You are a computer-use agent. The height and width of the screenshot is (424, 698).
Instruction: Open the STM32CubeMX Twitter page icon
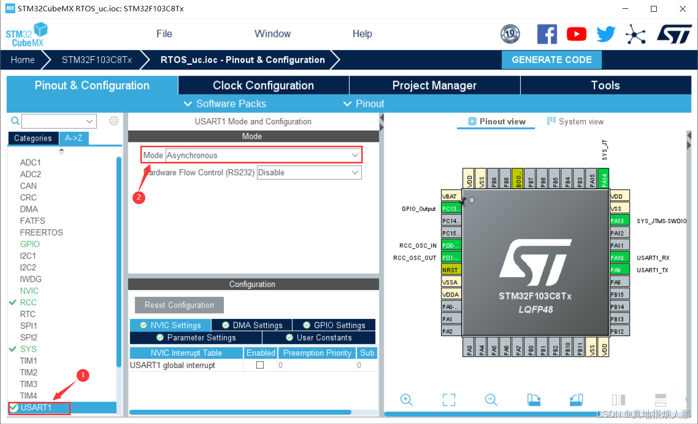point(606,34)
